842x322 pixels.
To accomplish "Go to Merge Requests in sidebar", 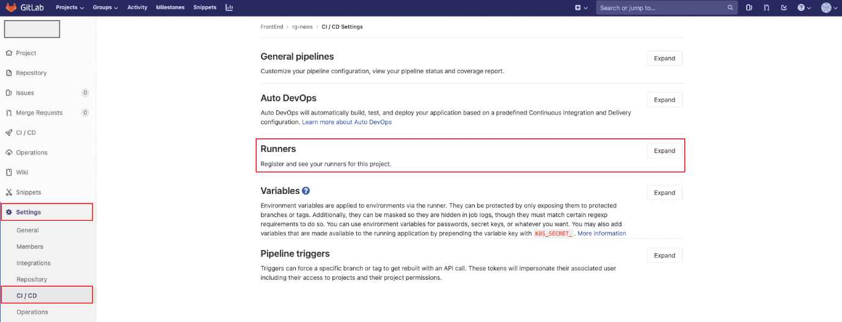I will pos(39,113).
